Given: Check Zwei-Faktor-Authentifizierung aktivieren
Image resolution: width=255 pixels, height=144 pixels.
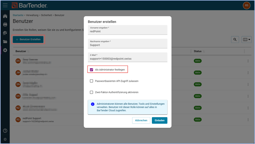Looking at the screenshot, I should coord(91,92).
